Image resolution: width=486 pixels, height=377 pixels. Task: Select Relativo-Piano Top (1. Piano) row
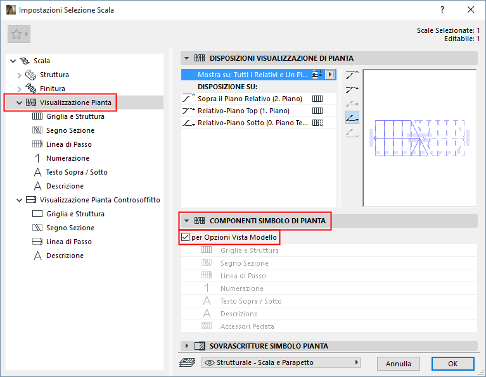tap(259, 111)
